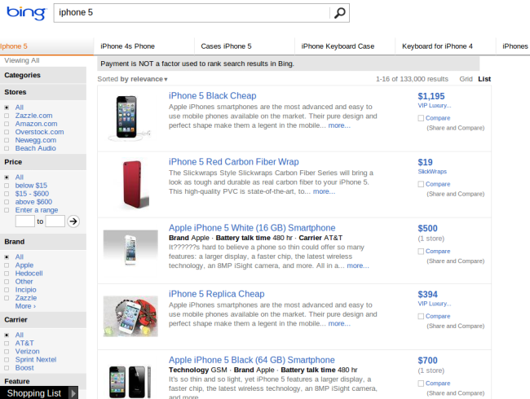Filter by Boost carrier
The height and width of the screenshot is (399, 530).
tap(24, 367)
